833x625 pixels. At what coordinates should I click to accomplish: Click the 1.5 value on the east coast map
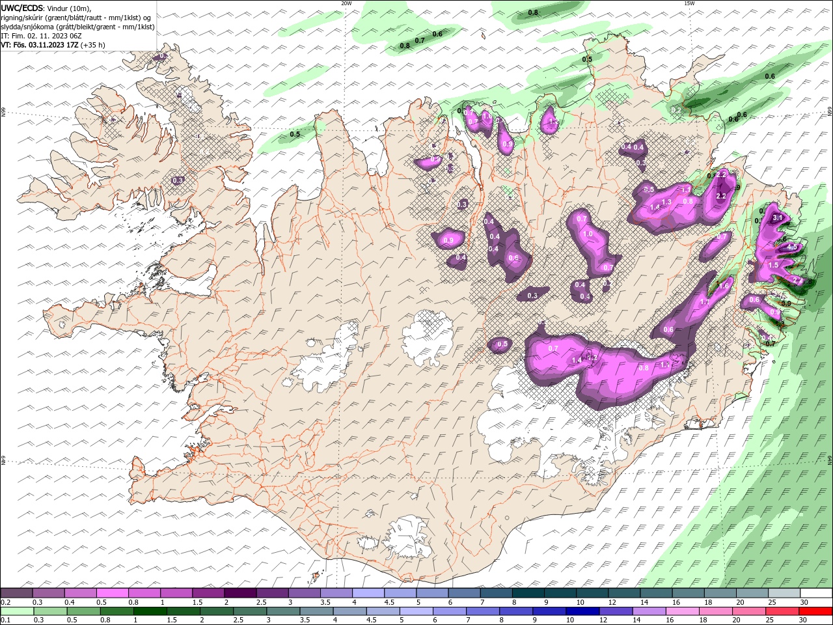(x=773, y=265)
